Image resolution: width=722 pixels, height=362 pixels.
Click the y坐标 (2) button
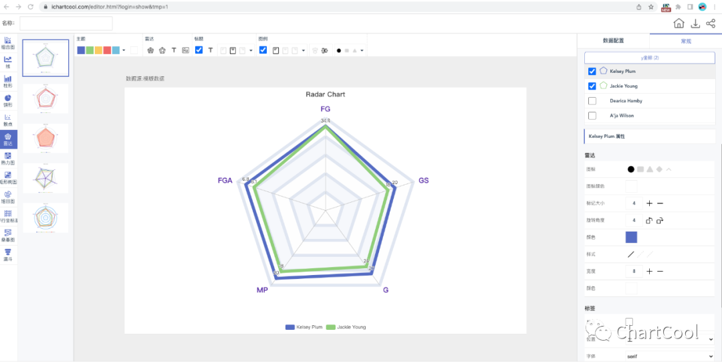[650, 58]
